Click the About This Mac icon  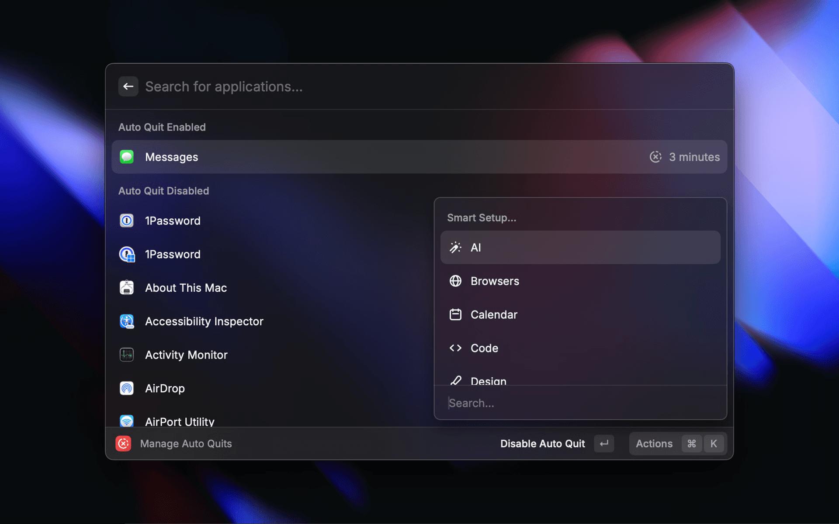(127, 287)
